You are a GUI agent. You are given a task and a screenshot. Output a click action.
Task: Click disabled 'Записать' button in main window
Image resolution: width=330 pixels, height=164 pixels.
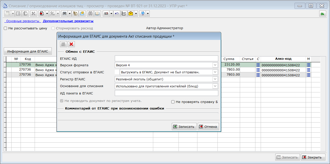[x=288, y=157]
